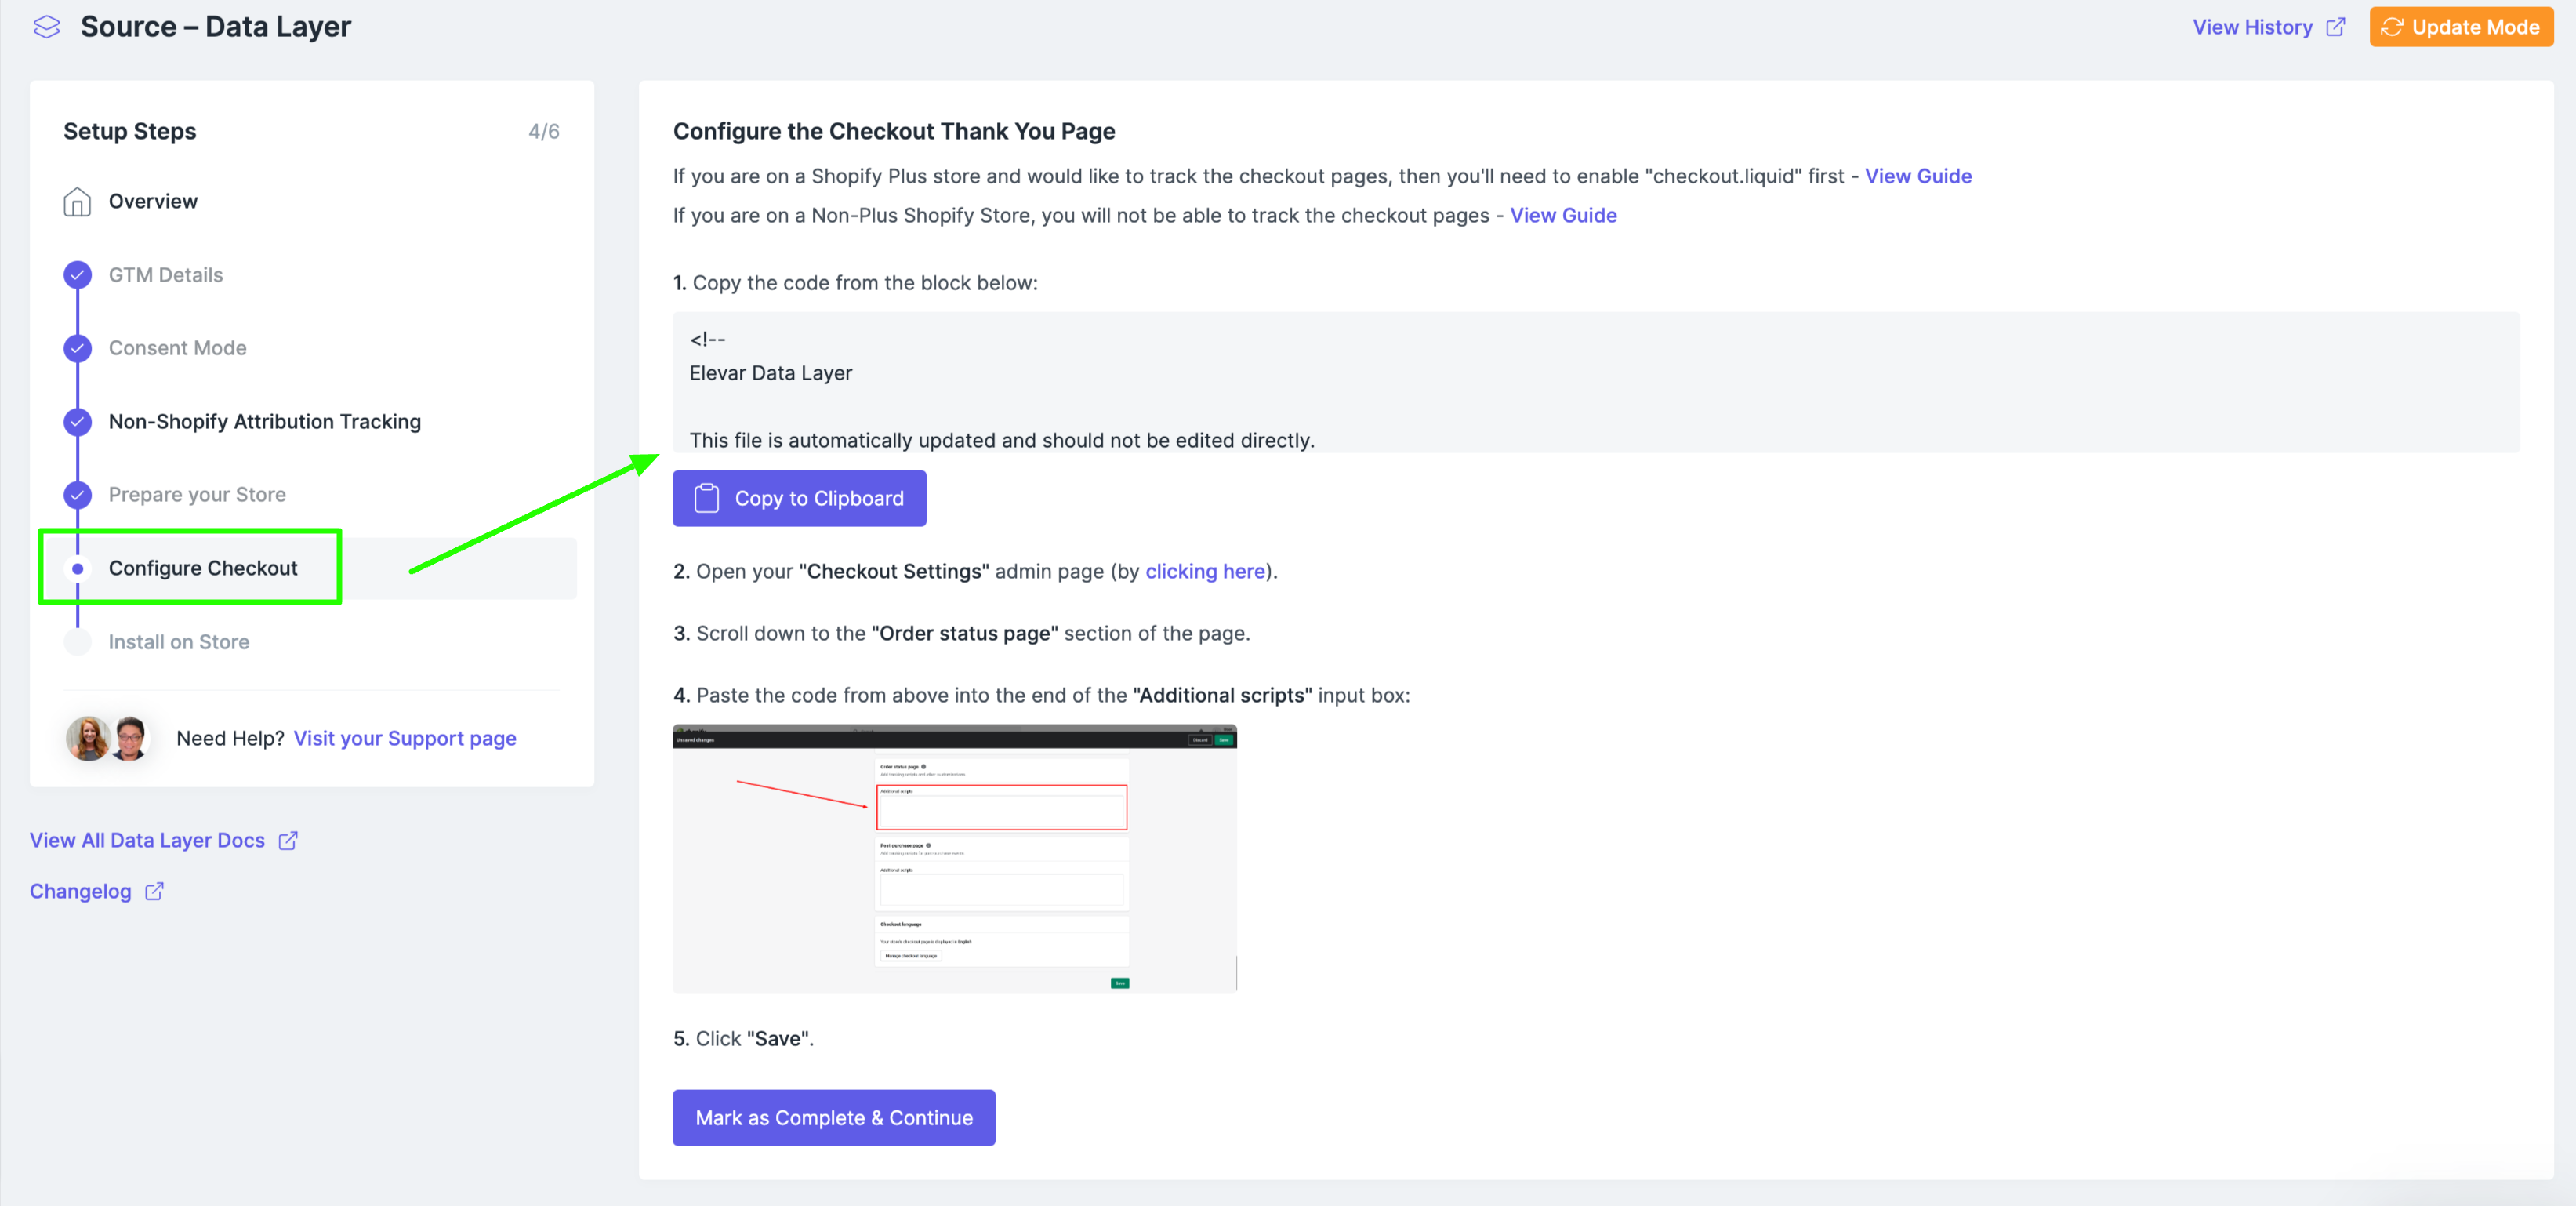The image size is (2576, 1206).
Task: Go to Non-Shopify Attribution Tracking step
Action: (x=264, y=422)
